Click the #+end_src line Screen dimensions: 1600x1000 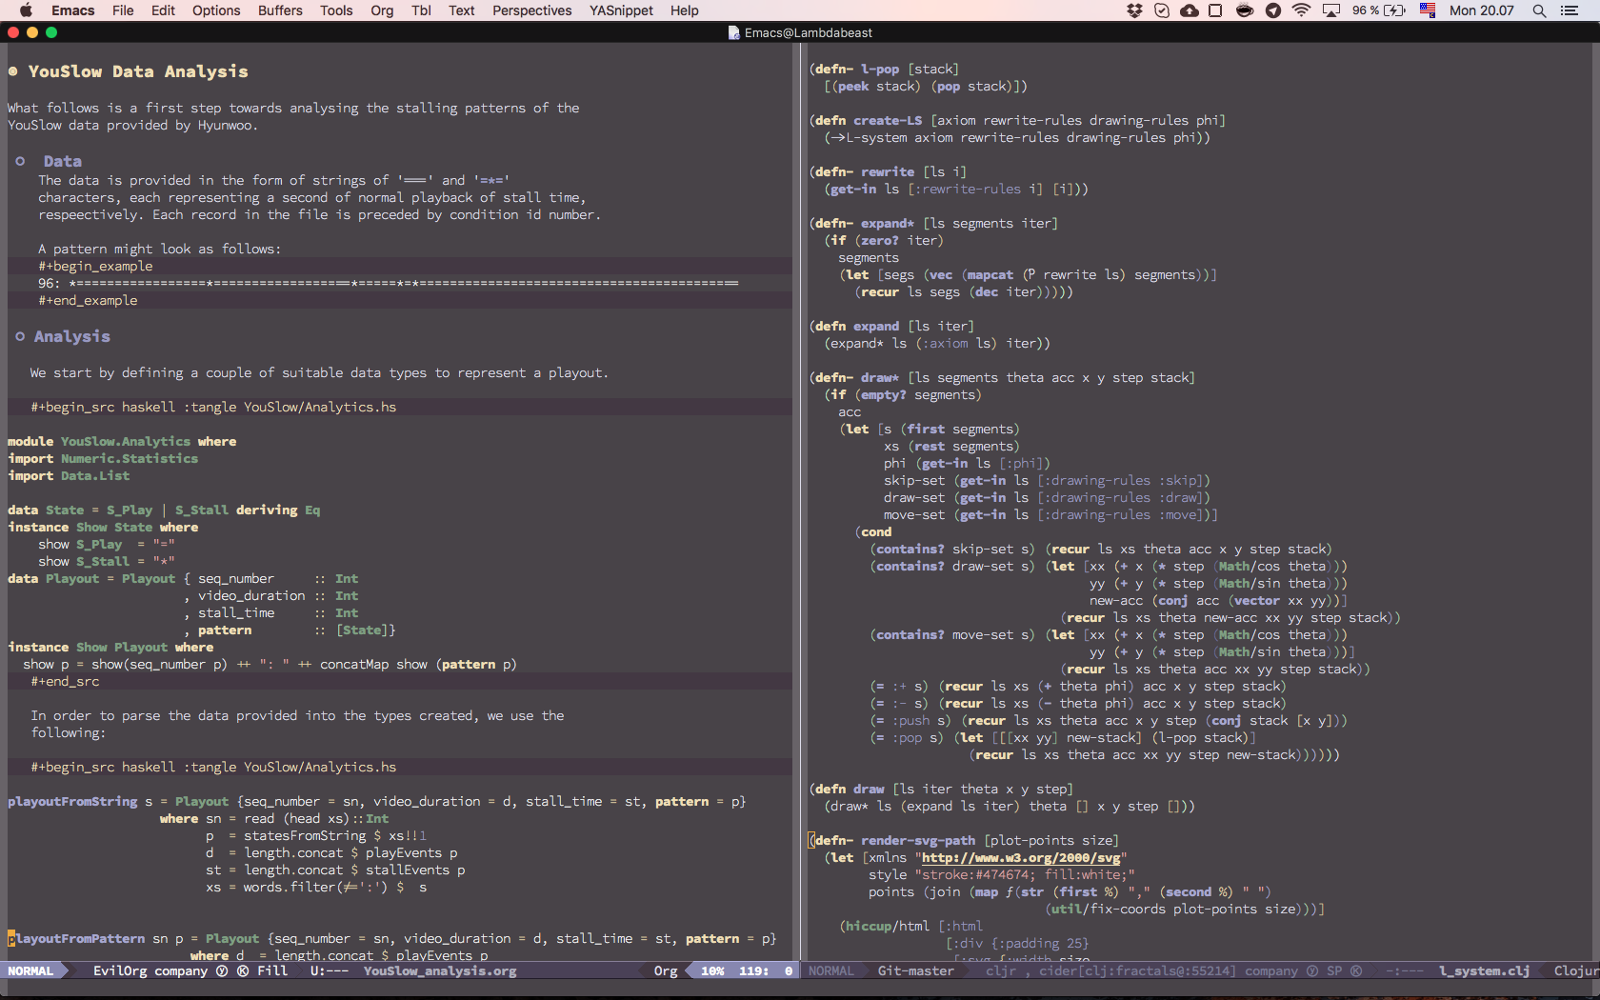(65, 681)
